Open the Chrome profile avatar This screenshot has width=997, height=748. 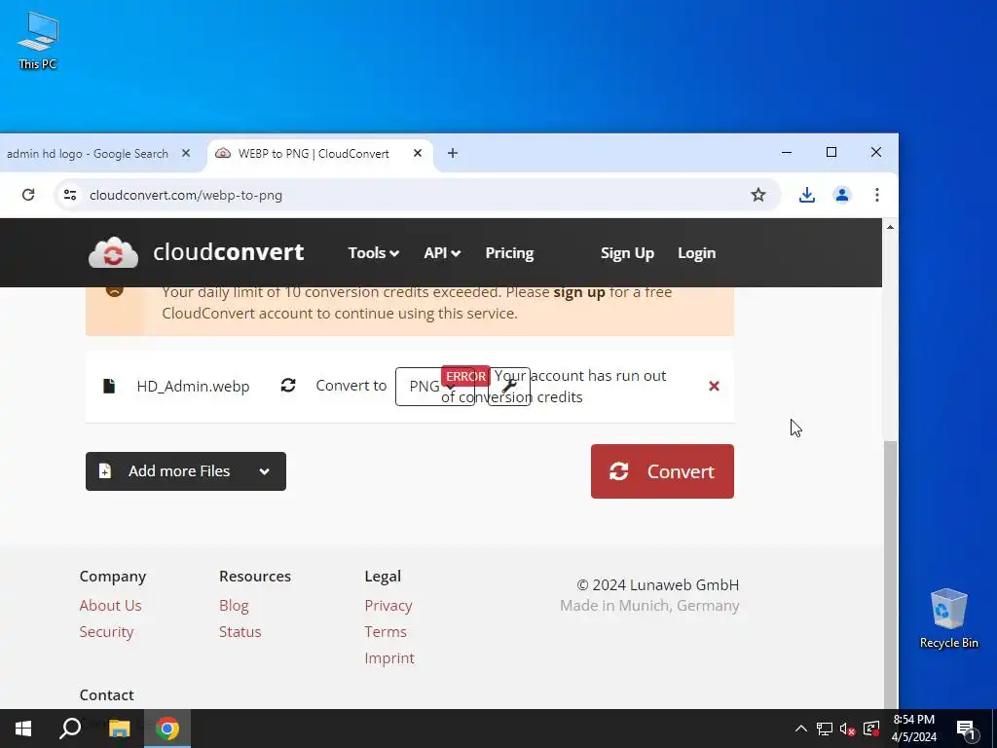842,195
